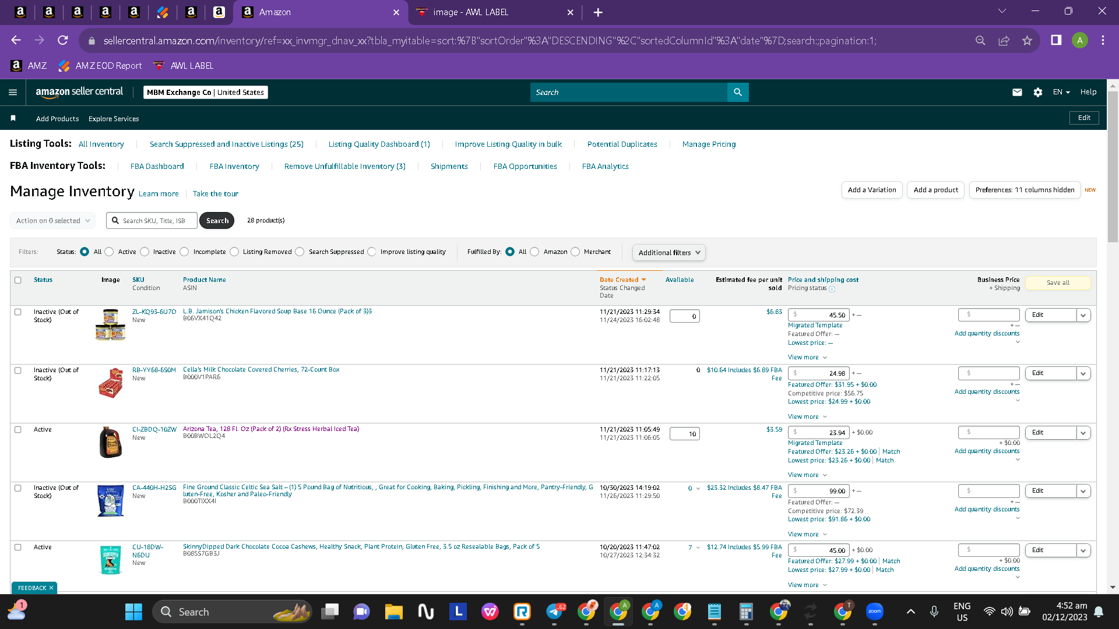The image size is (1119, 629).
Task: Select the Active status filter
Action: click(109, 252)
